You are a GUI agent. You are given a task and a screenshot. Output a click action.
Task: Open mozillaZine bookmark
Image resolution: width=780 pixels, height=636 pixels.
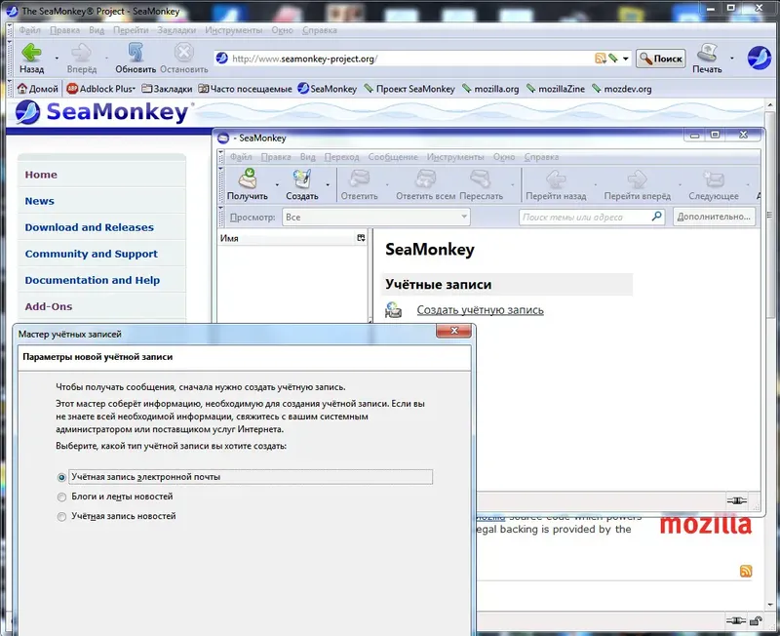point(556,89)
